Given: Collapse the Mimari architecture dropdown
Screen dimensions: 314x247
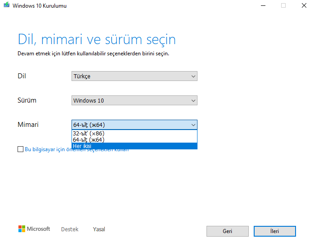Looking at the screenshot, I should (135, 125).
